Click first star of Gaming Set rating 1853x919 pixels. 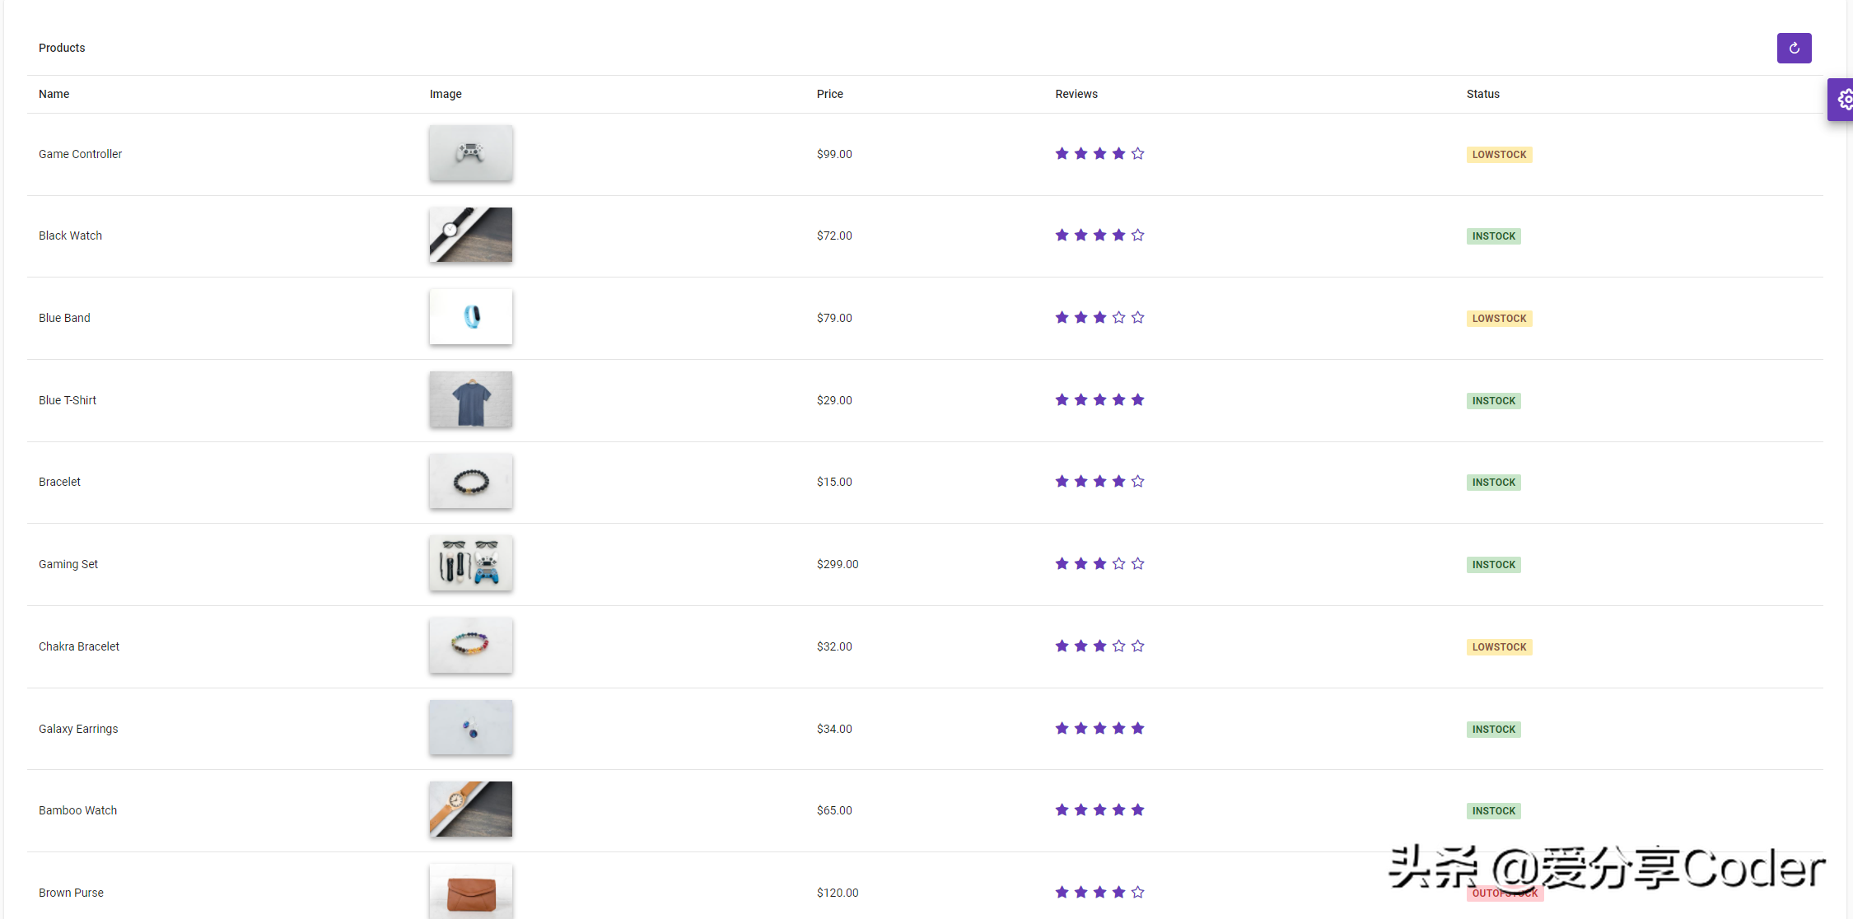point(1062,564)
